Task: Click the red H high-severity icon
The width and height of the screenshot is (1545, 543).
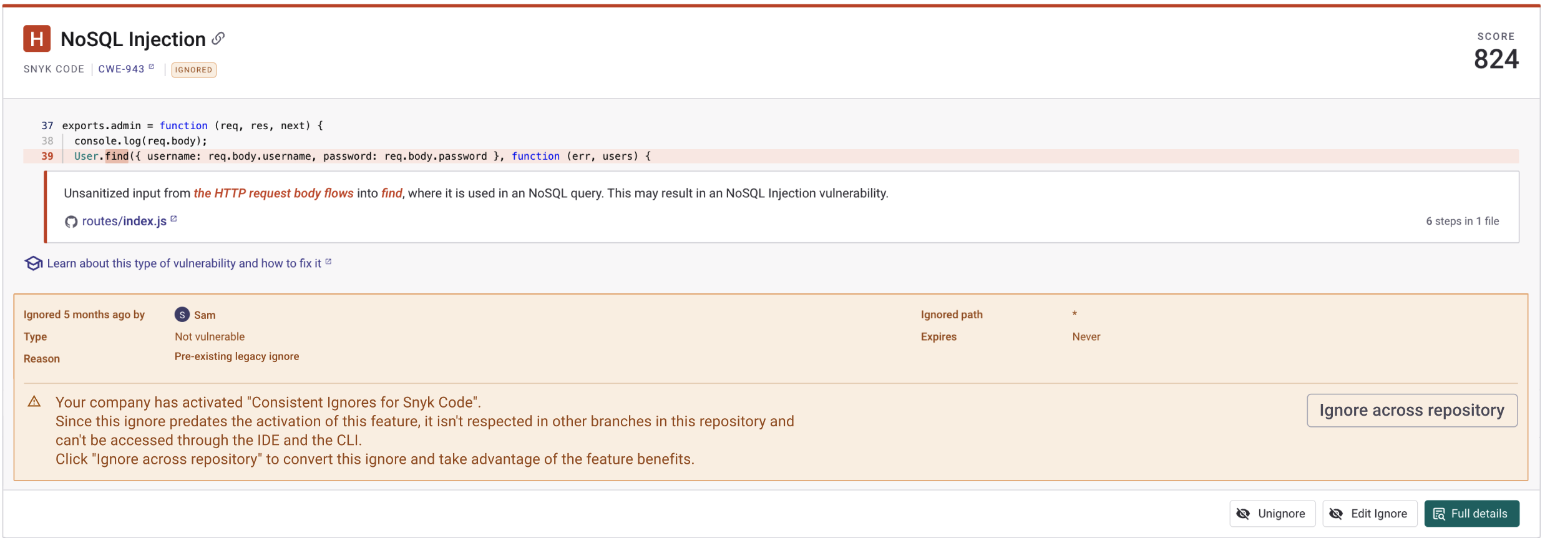Action: click(x=37, y=39)
